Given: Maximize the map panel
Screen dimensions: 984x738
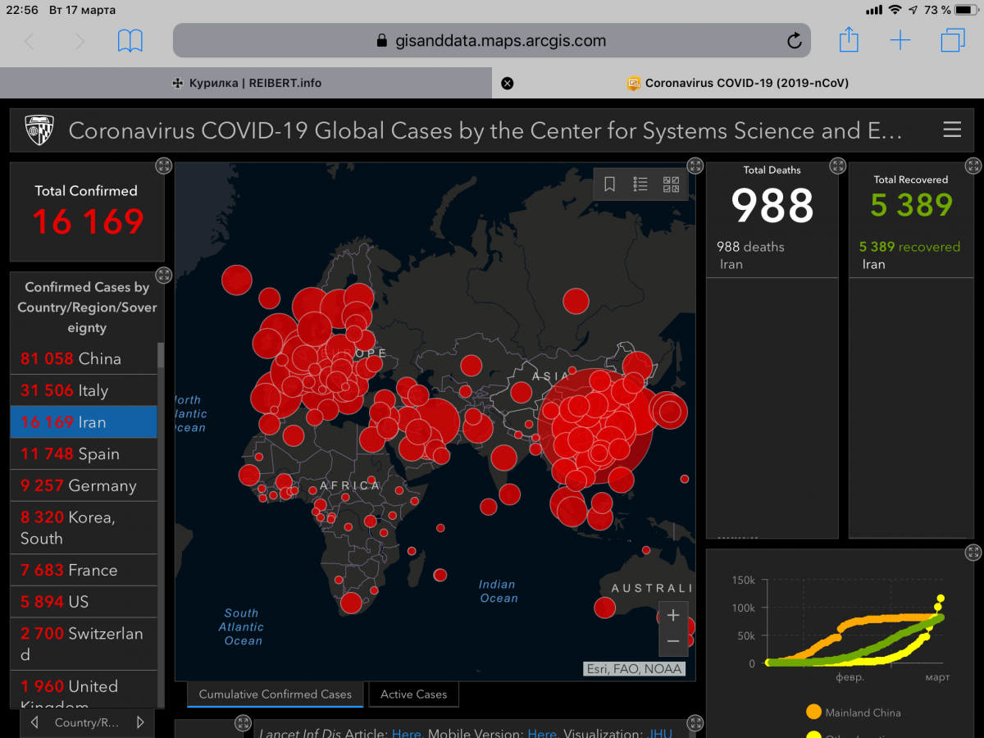Looking at the screenshot, I should (695, 166).
